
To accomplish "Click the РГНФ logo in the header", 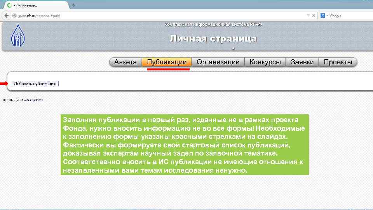I will pos(18,35).
